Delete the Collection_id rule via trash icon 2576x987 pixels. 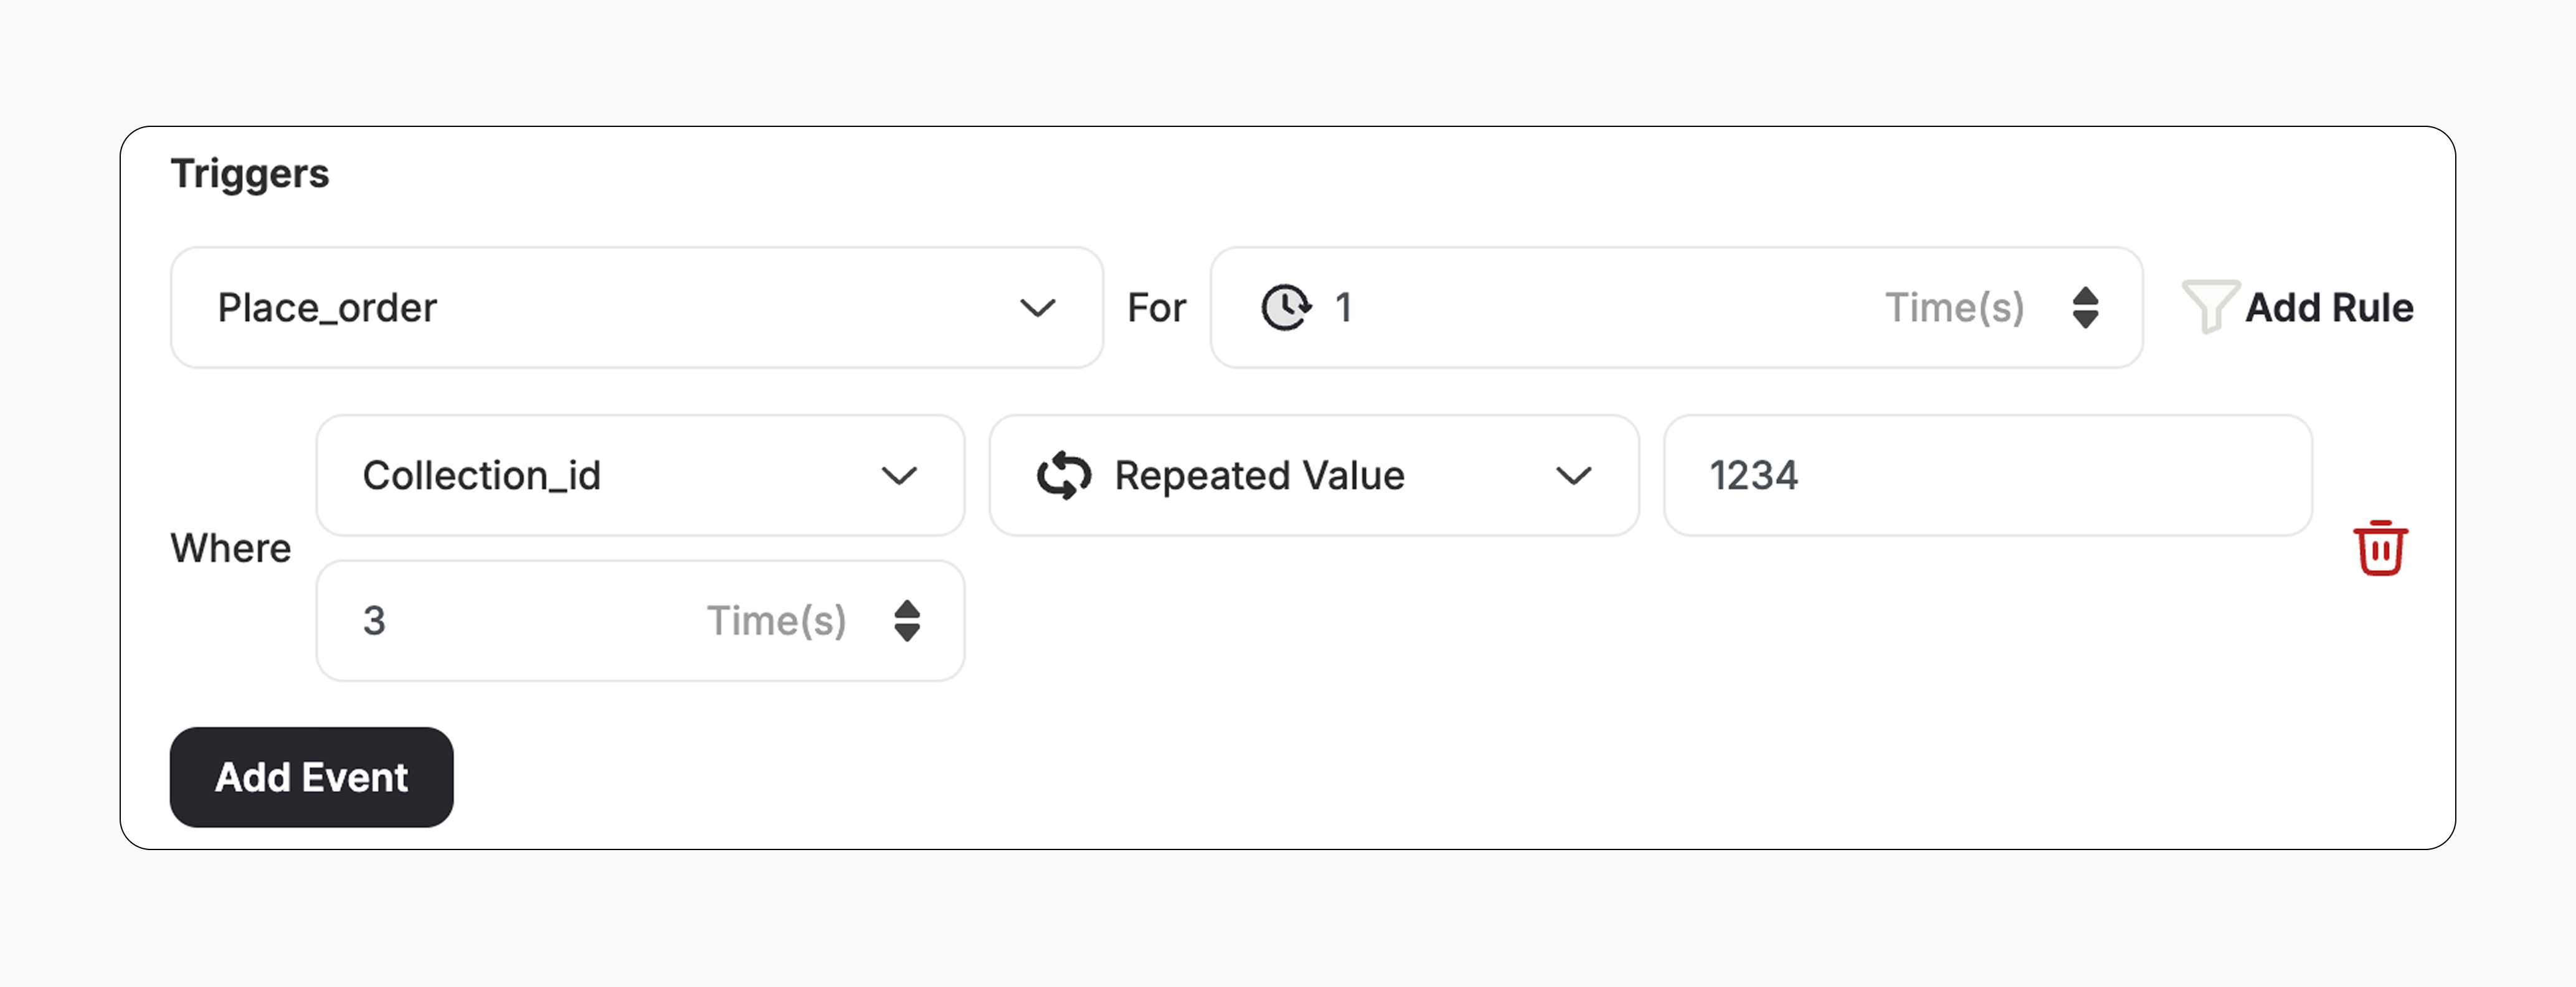(2381, 546)
